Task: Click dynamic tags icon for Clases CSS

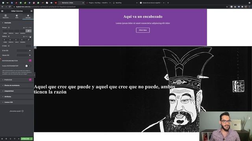Action: 30,55
